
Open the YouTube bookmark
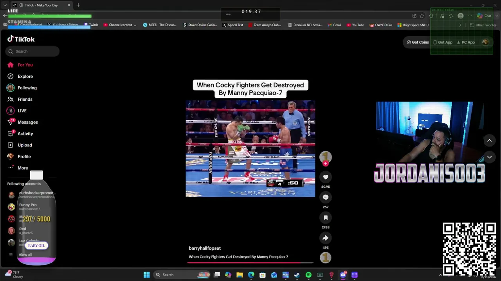355,25
